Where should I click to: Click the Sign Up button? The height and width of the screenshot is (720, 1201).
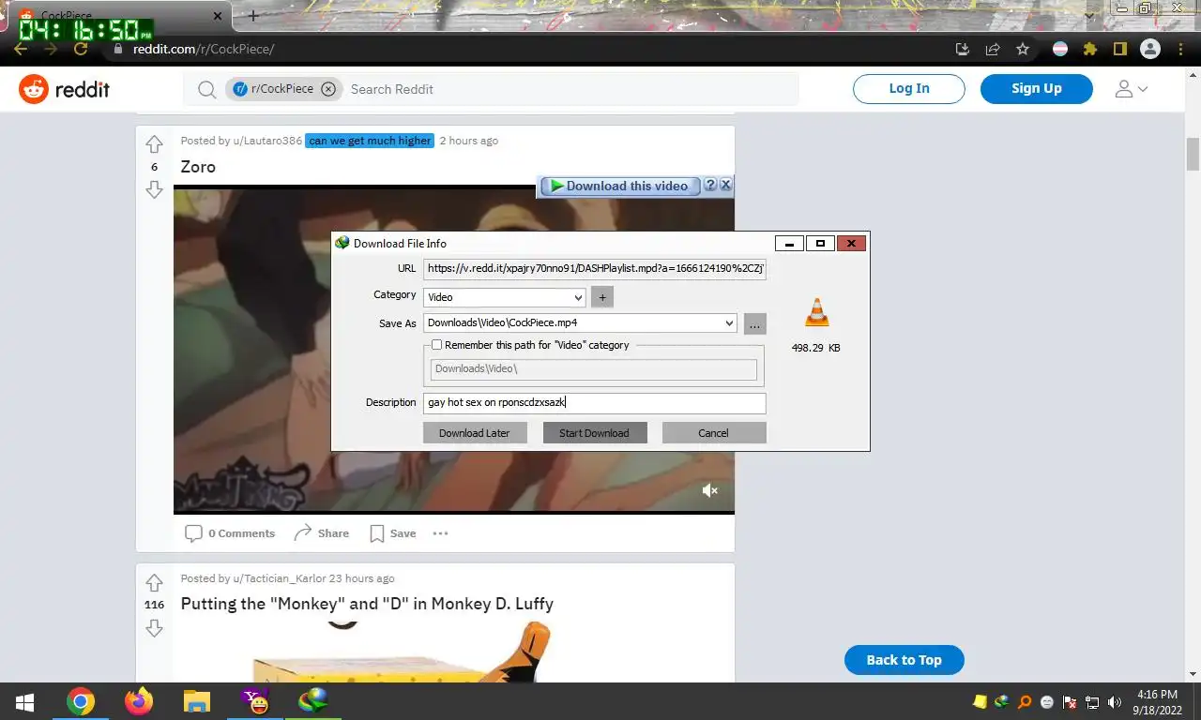pyautogui.click(x=1037, y=88)
